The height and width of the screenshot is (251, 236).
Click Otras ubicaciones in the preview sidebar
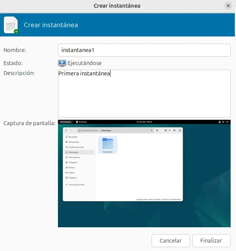pyautogui.click(x=76, y=184)
